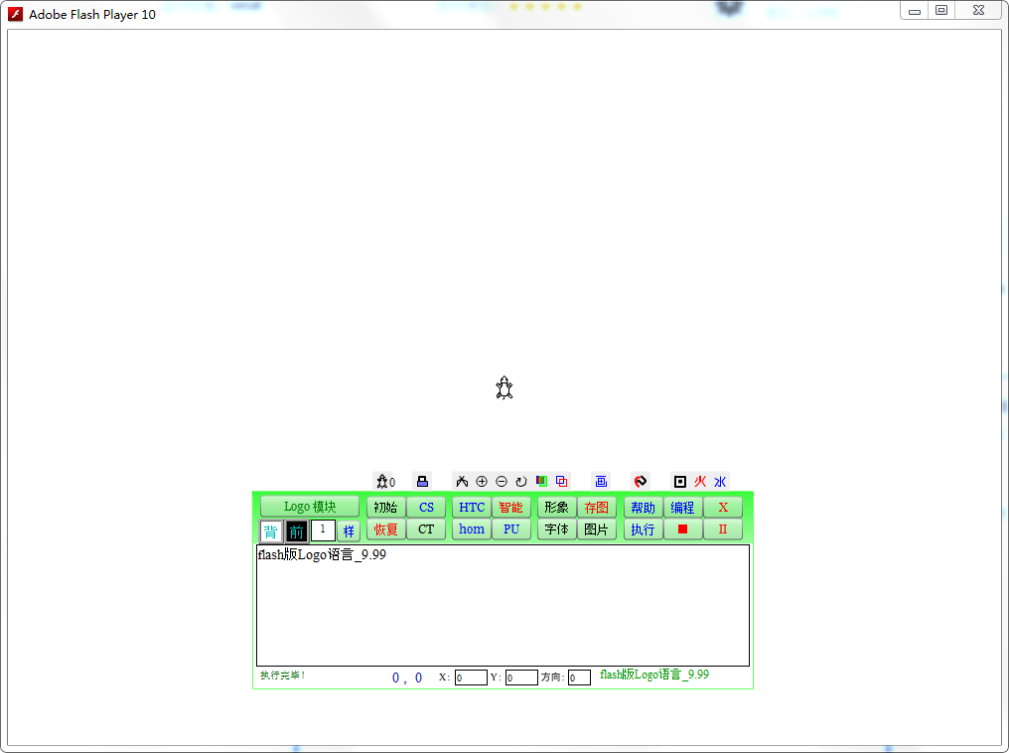Click the 执行 execute button
The image size is (1009, 753).
[643, 529]
